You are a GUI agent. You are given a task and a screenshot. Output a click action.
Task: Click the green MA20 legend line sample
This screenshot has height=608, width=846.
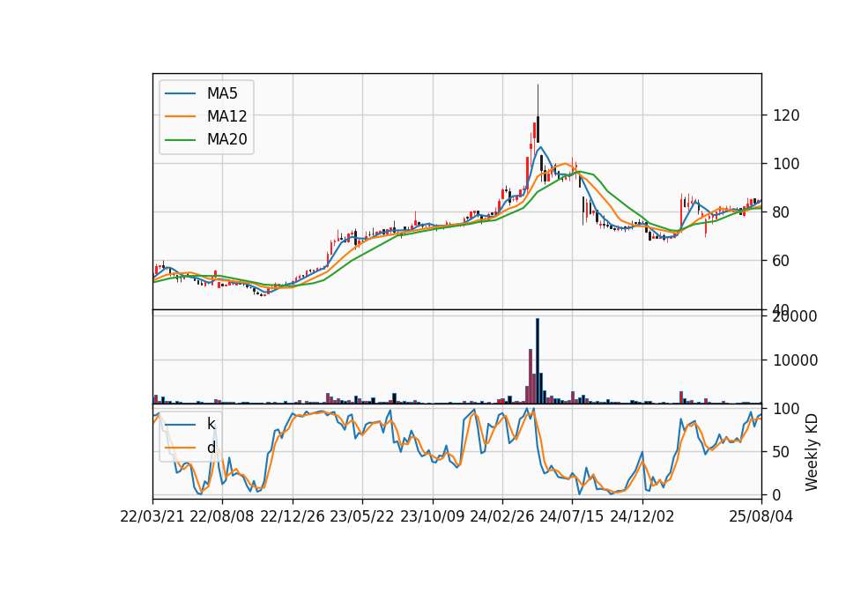(180, 139)
